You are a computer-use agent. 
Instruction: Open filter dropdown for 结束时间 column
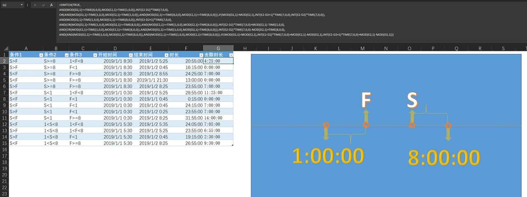point(166,55)
